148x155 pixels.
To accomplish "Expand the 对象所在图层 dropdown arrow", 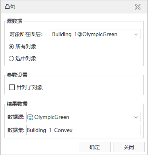I will 136,34.
